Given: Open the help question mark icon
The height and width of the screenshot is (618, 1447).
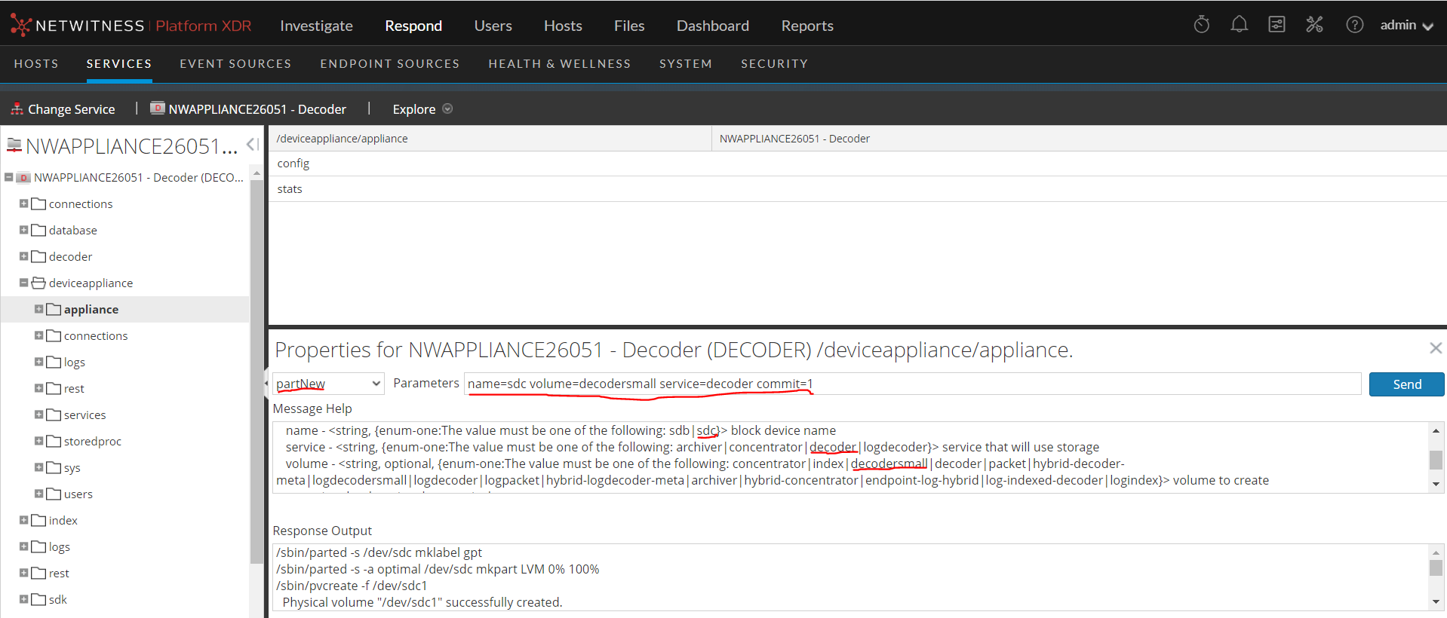Looking at the screenshot, I should 1354,25.
